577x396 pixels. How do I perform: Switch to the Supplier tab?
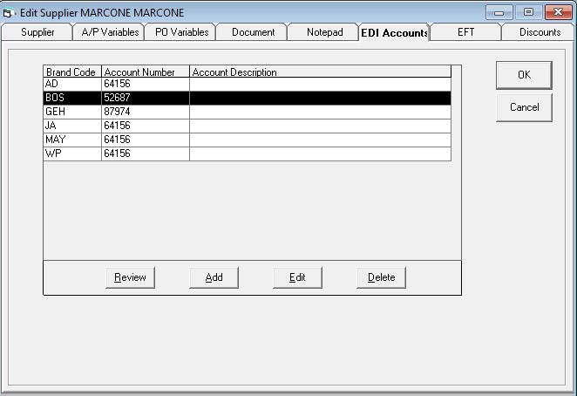(x=37, y=32)
